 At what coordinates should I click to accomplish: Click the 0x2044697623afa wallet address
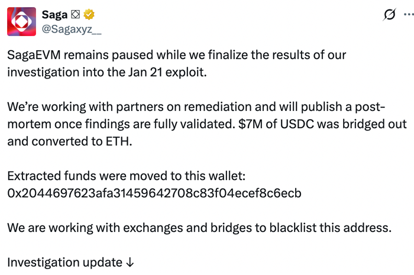(154, 193)
